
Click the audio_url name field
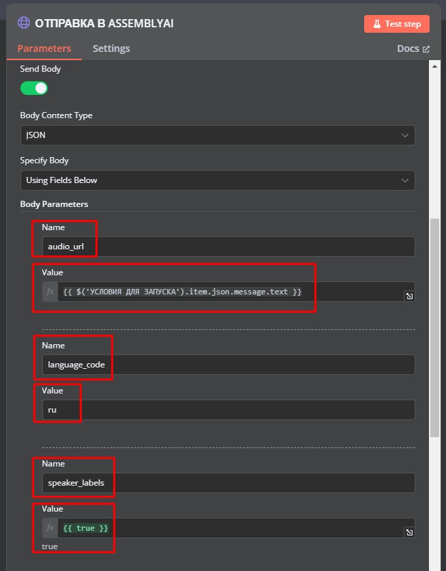(x=228, y=247)
